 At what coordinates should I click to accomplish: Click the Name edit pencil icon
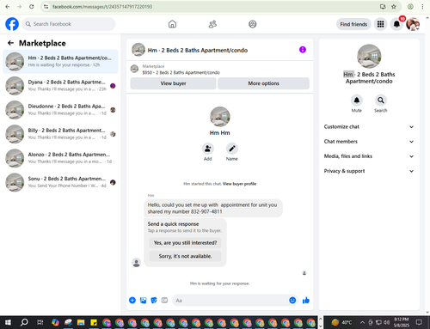232,149
